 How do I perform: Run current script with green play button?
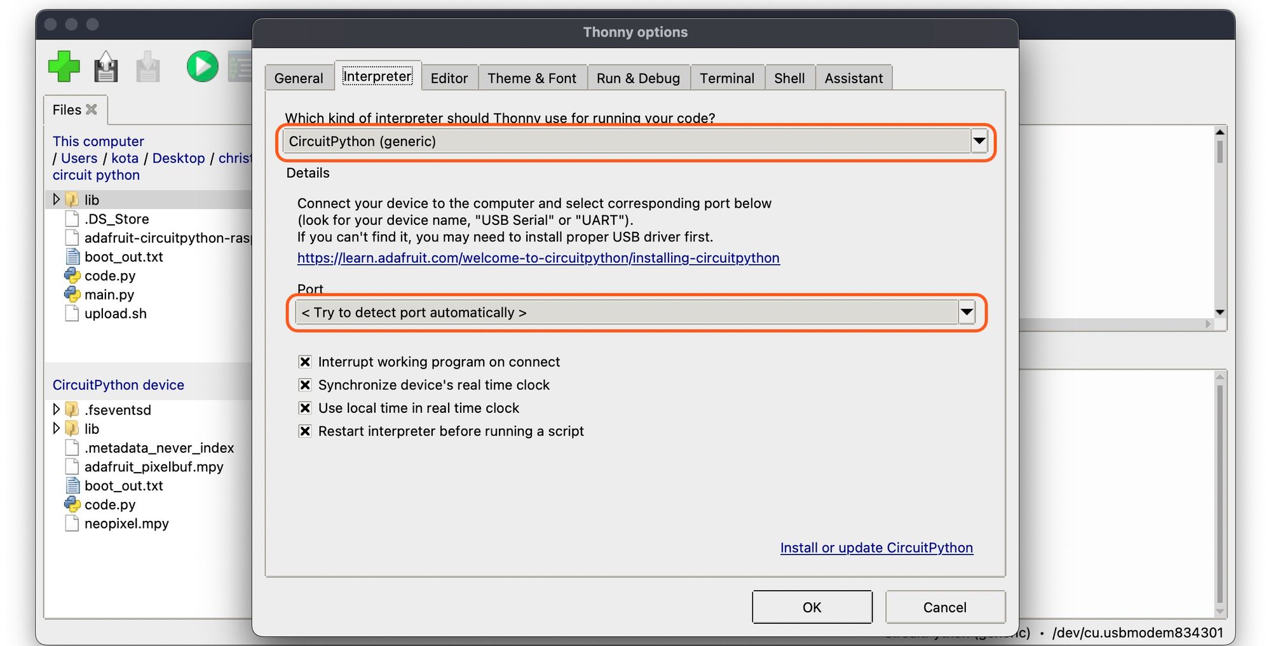click(203, 67)
